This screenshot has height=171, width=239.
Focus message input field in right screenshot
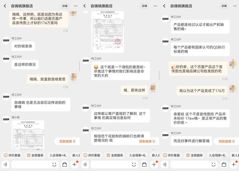tap(194, 164)
